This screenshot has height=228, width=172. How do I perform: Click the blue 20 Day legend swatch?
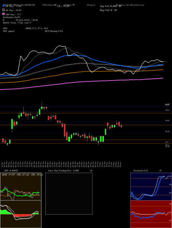pyautogui.click(x=3, y=6)
